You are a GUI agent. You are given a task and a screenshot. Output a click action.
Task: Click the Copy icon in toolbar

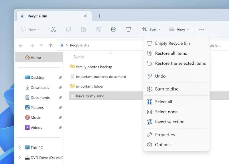pos(68,29)
